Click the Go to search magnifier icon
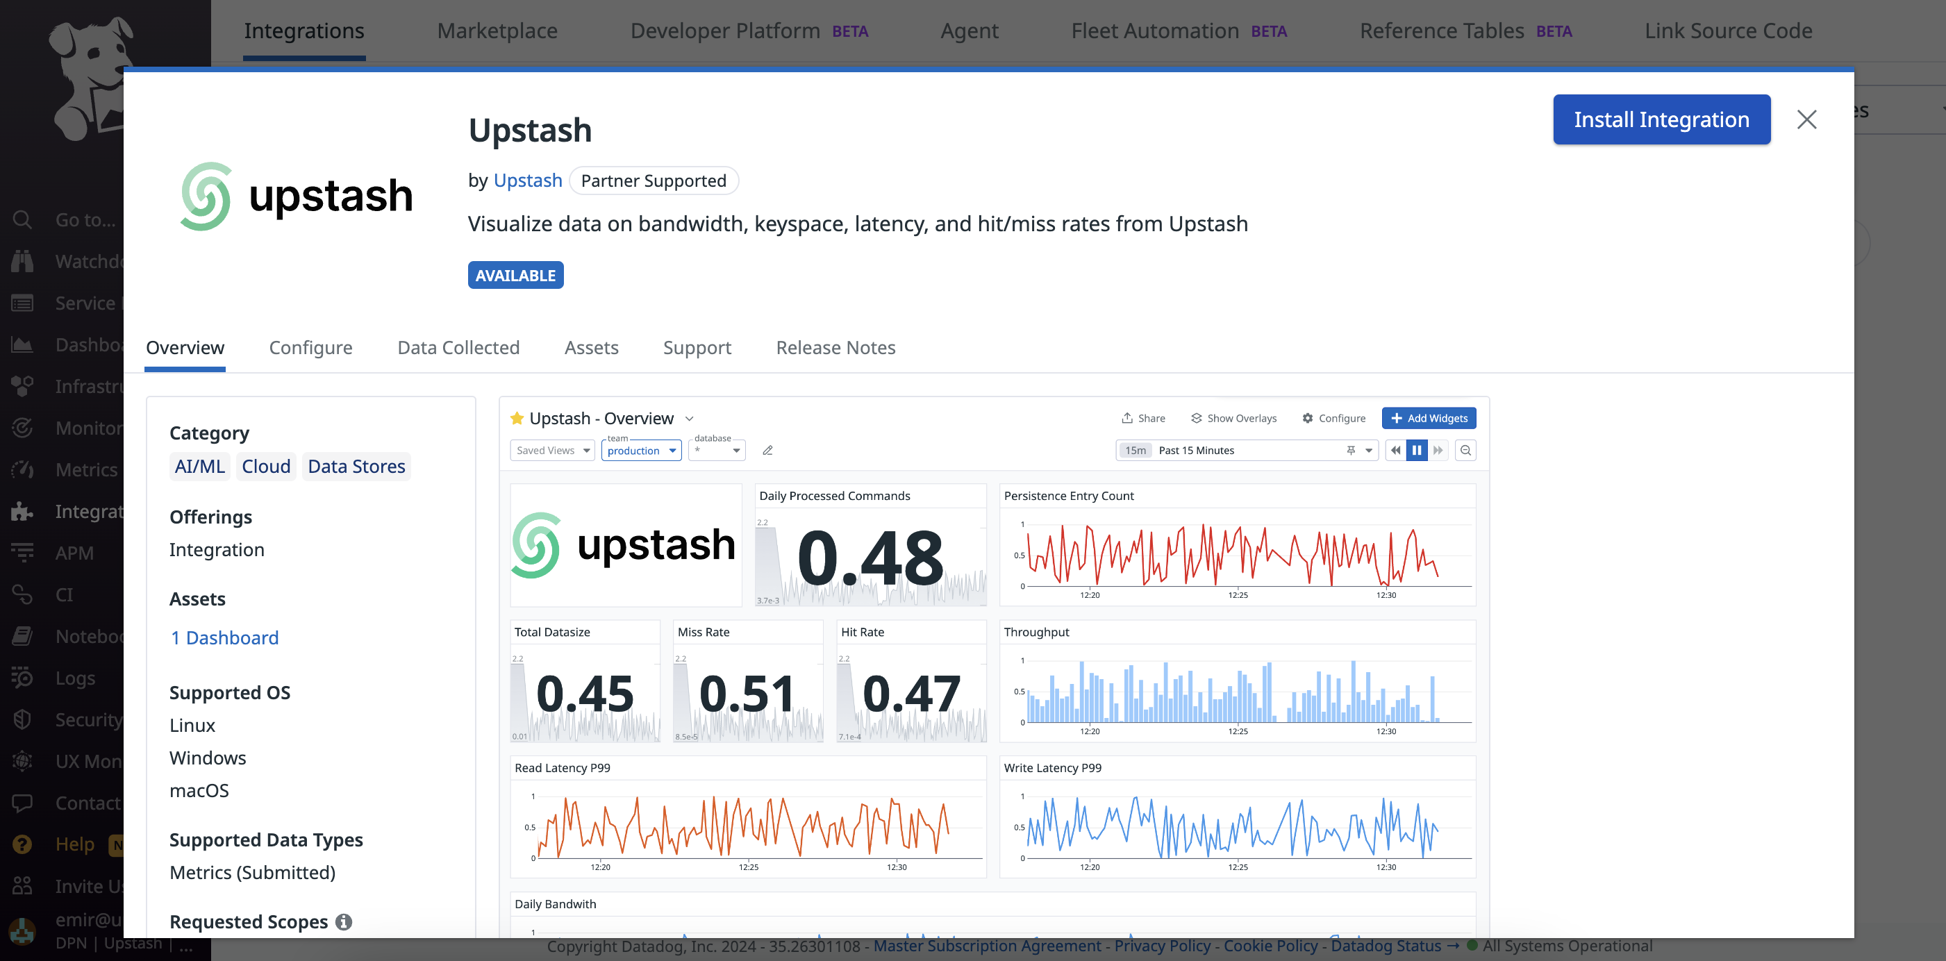Viewport: 1946px width, 961px height. point(23,220)
